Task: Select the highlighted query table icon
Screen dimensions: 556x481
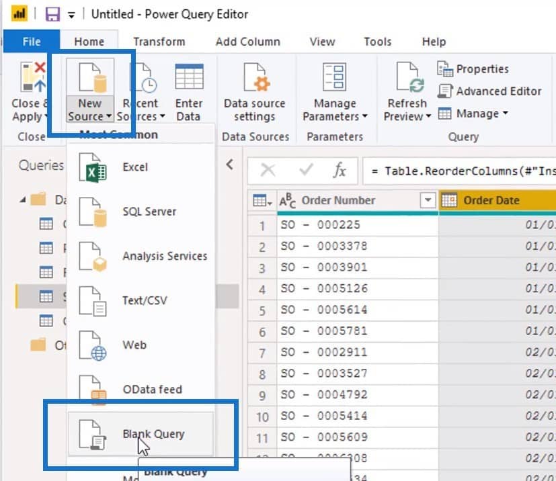Action: coord(46,296)
